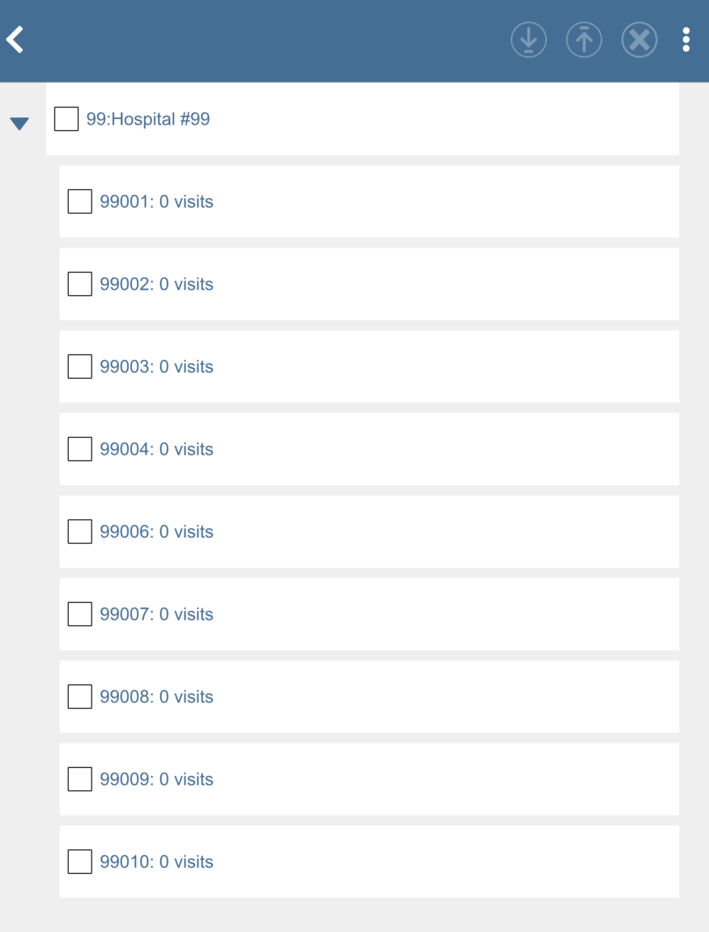Select the 99006: 0 visits label
709x932 pixels.
(156, 532)
